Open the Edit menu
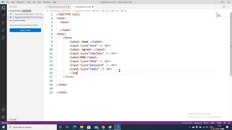 point(13,2)
